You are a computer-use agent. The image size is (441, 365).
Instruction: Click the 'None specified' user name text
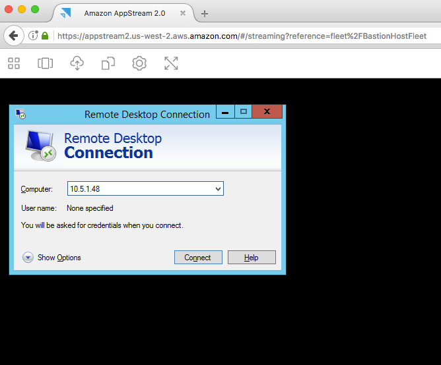pyautogui.click(x=90, y=208)
